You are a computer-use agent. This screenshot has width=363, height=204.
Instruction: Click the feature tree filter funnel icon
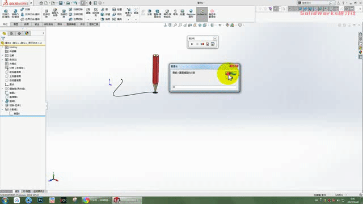tap(3, 39)
